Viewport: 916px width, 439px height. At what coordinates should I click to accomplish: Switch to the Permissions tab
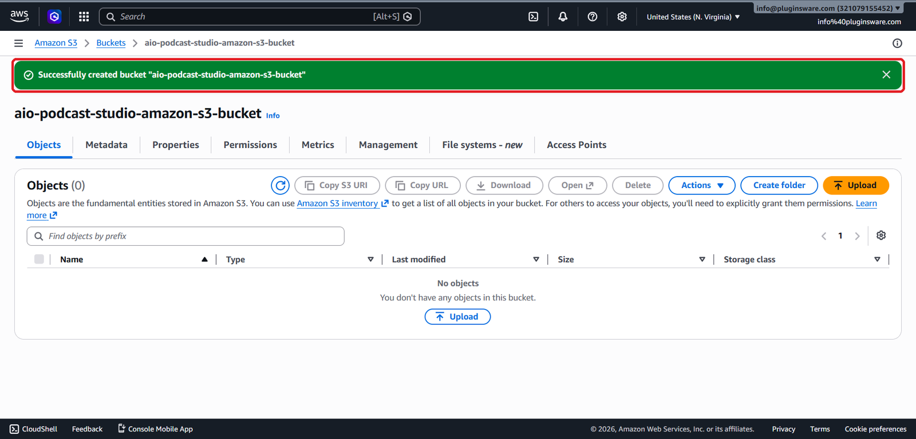pyautogui.click(x=250, y=145)
